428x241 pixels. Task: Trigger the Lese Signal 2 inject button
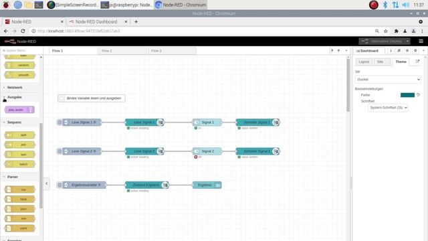[60, 151]
